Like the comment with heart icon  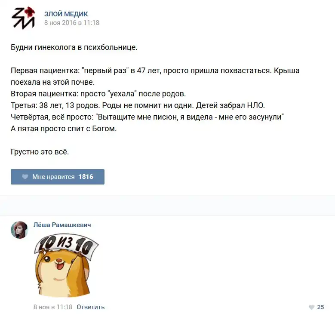[312, 307]
